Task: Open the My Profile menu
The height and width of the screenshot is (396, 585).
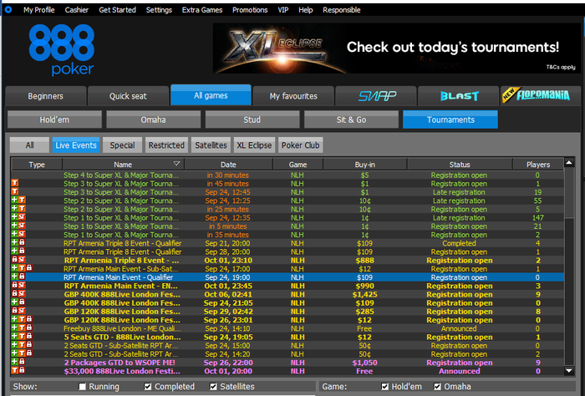Action: pyautogui.click(x=38, y=10)
